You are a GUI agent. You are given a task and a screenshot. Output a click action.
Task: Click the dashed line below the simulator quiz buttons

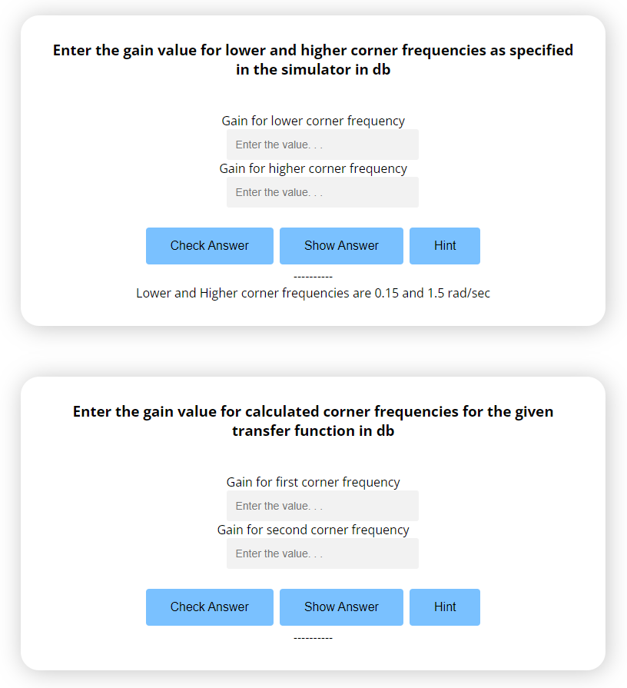coord(313,277)
